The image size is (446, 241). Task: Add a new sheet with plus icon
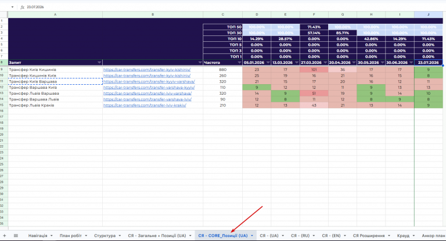(4, 236)
